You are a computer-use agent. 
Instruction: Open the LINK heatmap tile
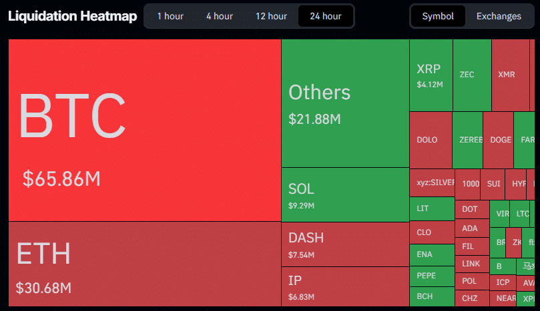471,264
